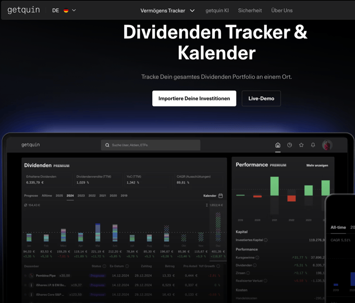Image resolution: width=355 pixels, height=303 pixels.
Task: Click the Importiere Deine Investitionen button
Action: click(x=194, y=99)
